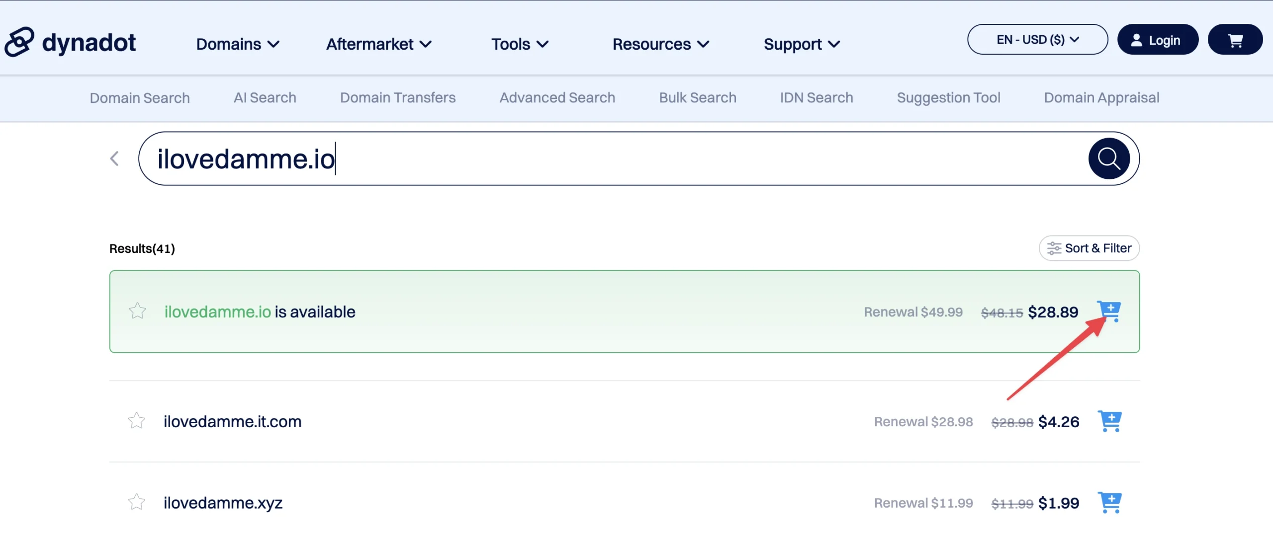The image size is (1273, 541).
Task: Expand the Aftermarket menu
Action: click(378, 44)
